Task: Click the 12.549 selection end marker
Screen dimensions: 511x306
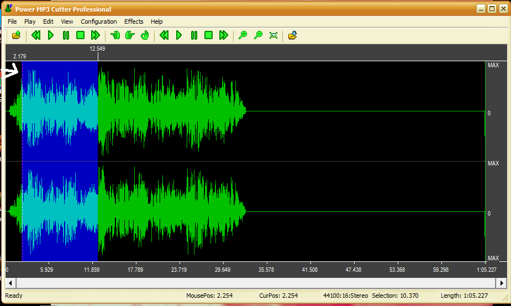Action: pos(97,49)
